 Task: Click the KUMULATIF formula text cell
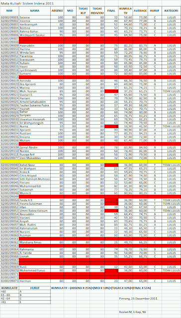[x=101, y=288]
